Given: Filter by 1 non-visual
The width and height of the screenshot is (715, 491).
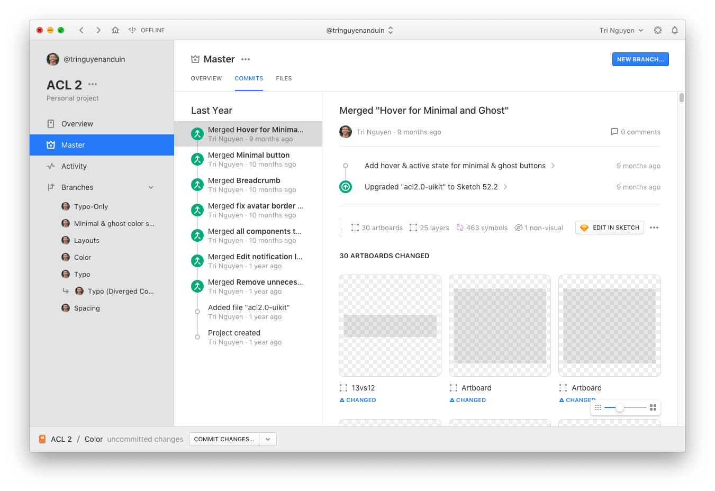Looking at the screenshot, I should coord(539,228).
